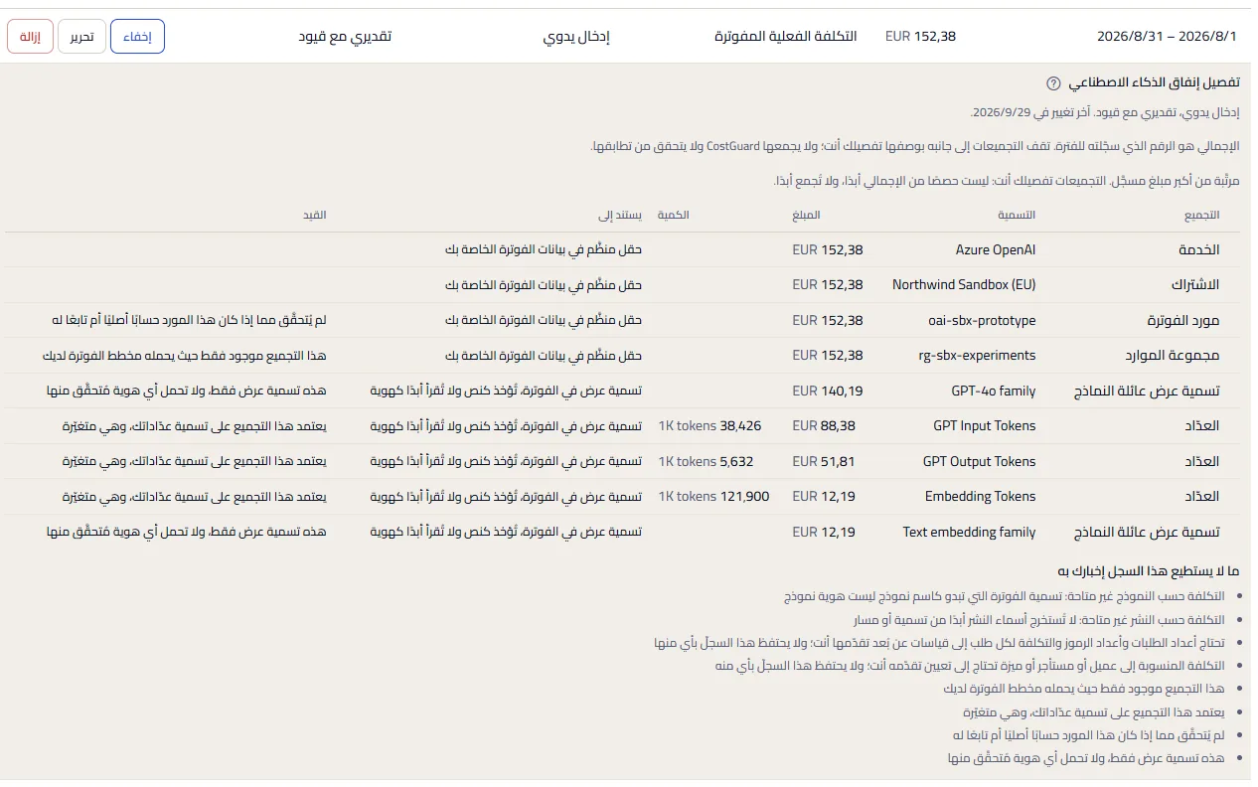This screenshot has width=1258, height=787.
Task: Click the constraint text in the مورد الفوترة row
Action: pyautogui.click(x=189, y=320)
